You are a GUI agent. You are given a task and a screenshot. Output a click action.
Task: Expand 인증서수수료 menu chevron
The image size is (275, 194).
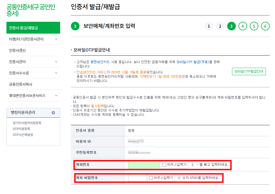coord(56,73)
